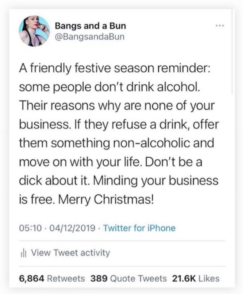
Task: Open the Twitter for iPhone source link
Action: [x=139, y=228]
